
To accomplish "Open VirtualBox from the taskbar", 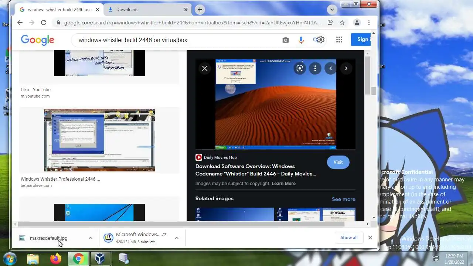I will click(100, 259).
